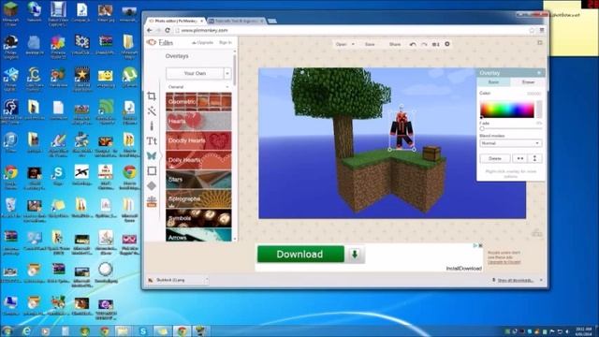The image size is (599, 337).
Task: Select the Crop basic edits tool
Action: pyautogui.click(x=152, y=95)
